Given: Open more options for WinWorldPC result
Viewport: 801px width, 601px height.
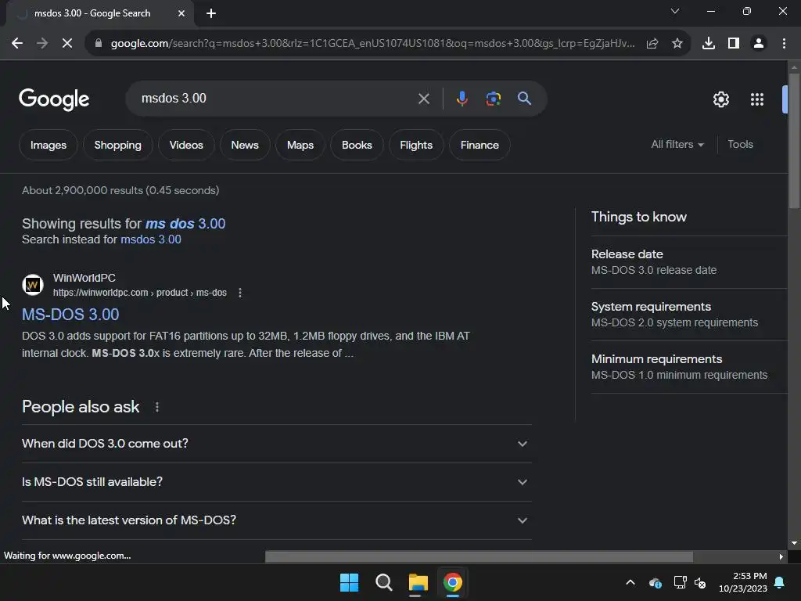Looking at the screenshot, I should (x=240, y=293).
